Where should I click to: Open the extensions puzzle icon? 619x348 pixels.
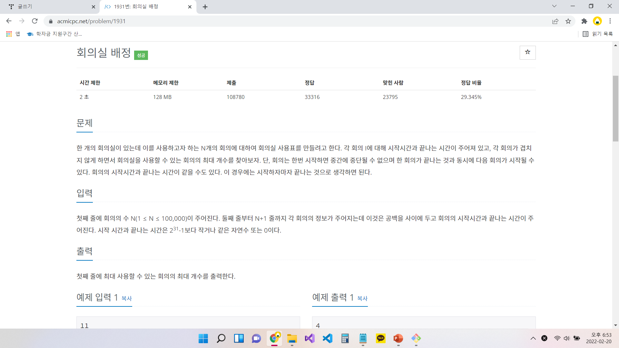[584, 21]
